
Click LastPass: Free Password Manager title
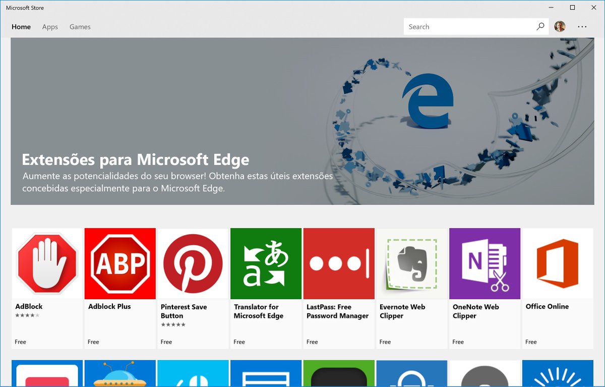tap(338, 311)
